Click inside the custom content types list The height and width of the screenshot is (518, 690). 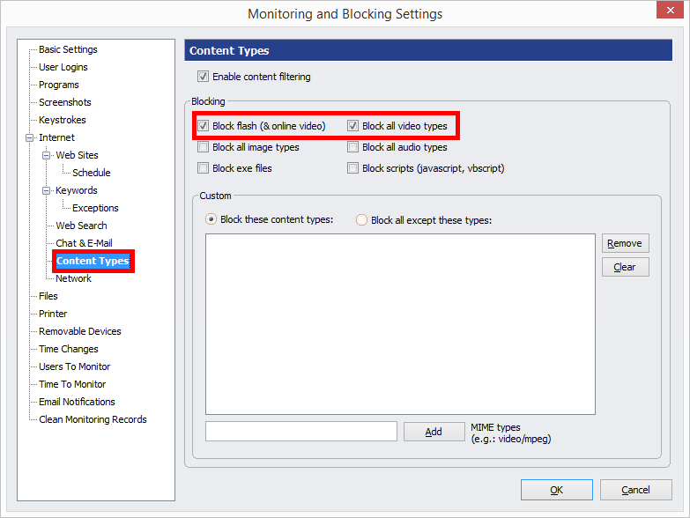[x=400, y=324]
